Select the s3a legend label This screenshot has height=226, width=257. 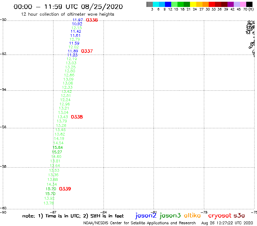point(239,216)
